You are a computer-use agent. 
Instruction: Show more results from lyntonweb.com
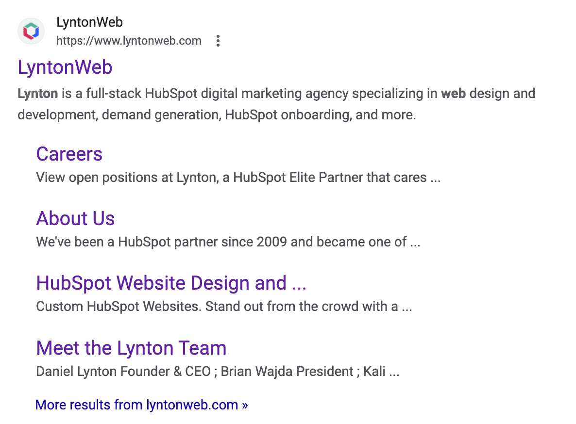pos(141,405)
